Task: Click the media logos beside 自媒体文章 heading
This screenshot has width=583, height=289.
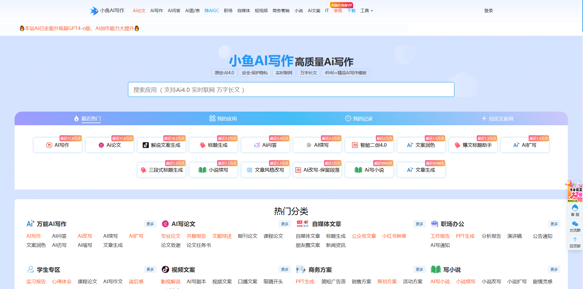Action: point(302,224)
